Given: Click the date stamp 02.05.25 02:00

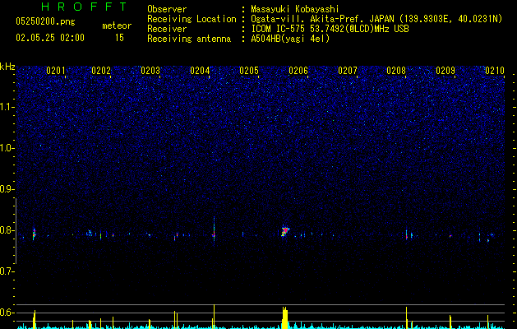Looking at the screenshot, I should pyautogui.click(x=50, y=38).
